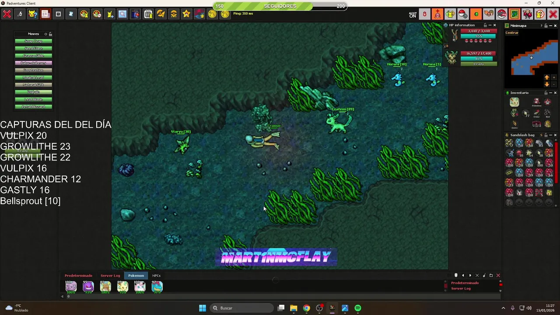This screenshot has width=560, height=315.
Task: Go down a floor with minimap down arrow
Action: 546,84
